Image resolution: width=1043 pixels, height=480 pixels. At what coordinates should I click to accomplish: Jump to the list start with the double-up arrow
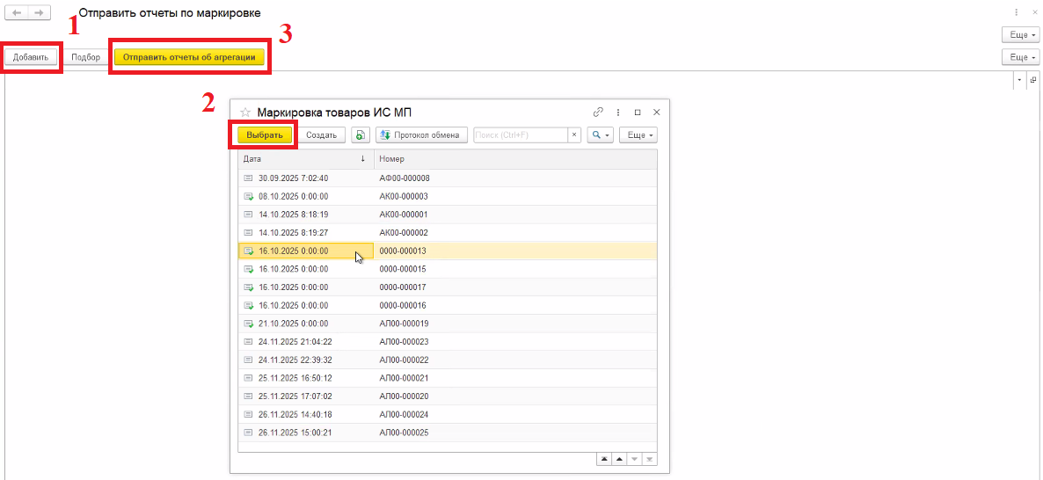[604, 459]
